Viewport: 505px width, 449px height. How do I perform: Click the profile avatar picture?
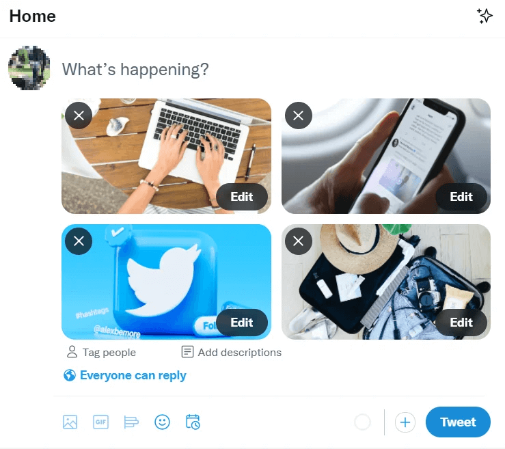click(29, 68)
